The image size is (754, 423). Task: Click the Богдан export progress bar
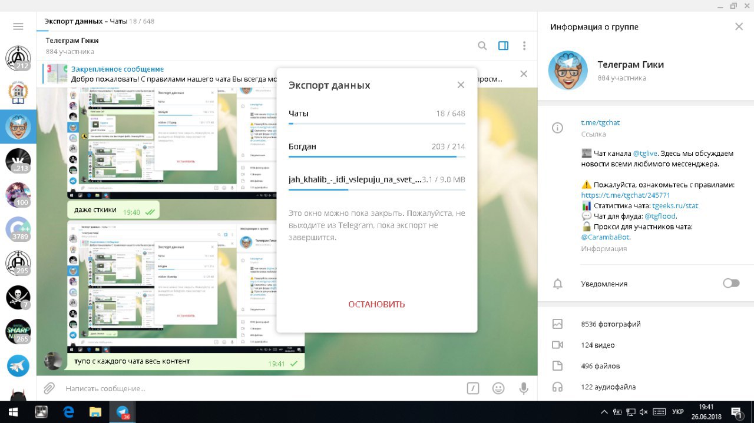[x=376, y=156]
